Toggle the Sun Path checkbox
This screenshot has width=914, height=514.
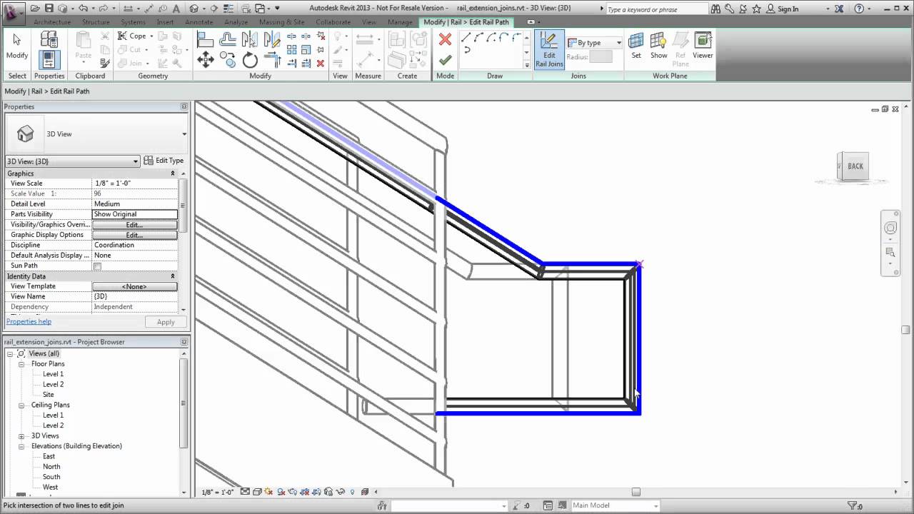[x=98, y=266]
